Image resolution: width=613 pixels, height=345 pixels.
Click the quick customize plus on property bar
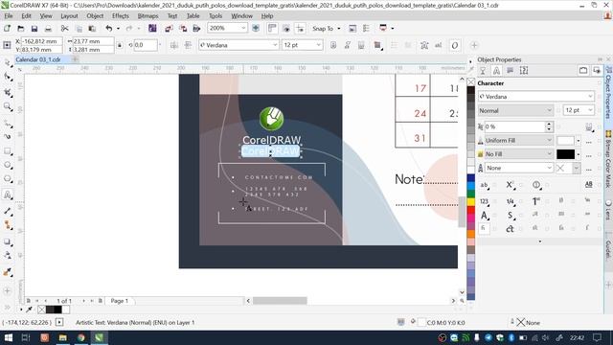[474, 45]
